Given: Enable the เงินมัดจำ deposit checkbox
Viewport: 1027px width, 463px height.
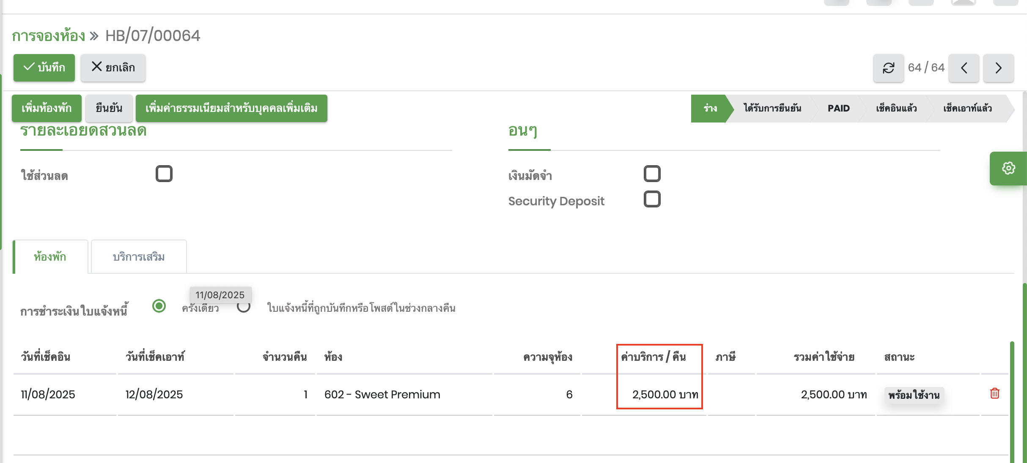Looking at the screenshot, I should (652, 174).
